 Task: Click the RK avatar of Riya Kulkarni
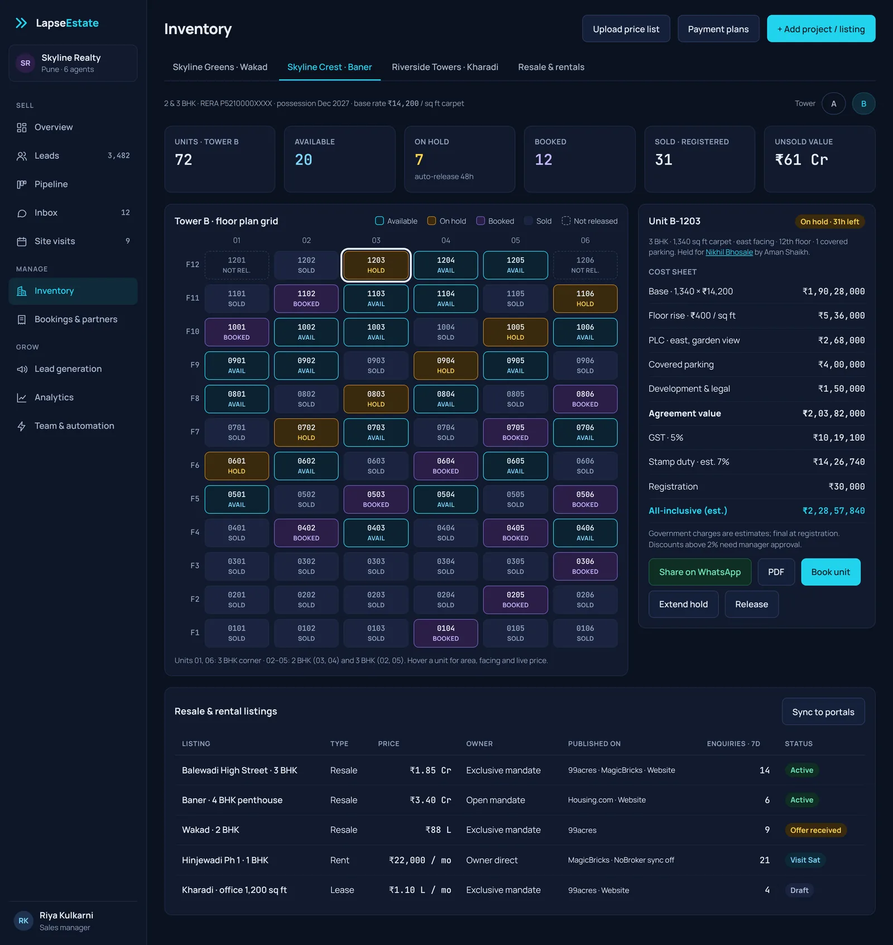23,920
